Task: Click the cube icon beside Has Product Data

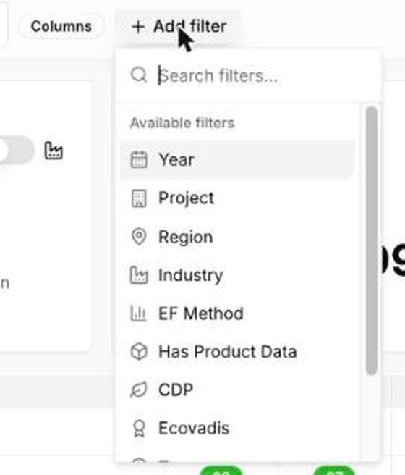Action: click(139, 352)
